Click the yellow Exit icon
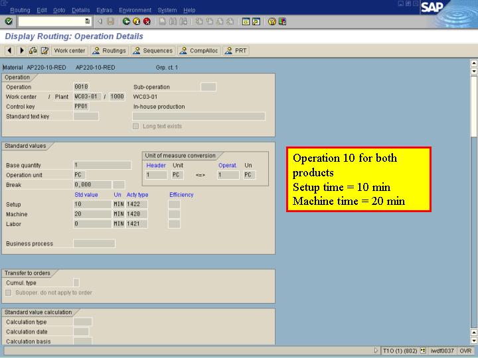 [137, 21]
